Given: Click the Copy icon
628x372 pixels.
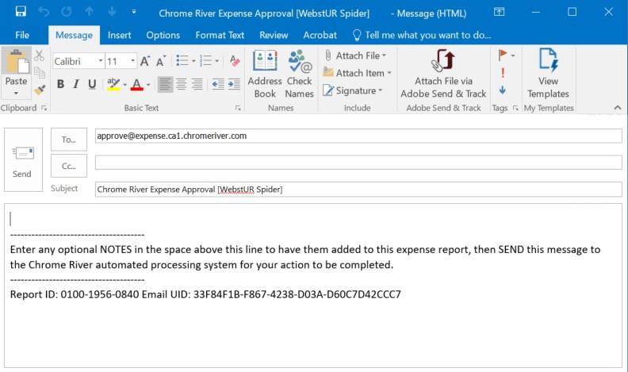Looking at the screenshot, I should pyautogui.click(x=40, y=72).
